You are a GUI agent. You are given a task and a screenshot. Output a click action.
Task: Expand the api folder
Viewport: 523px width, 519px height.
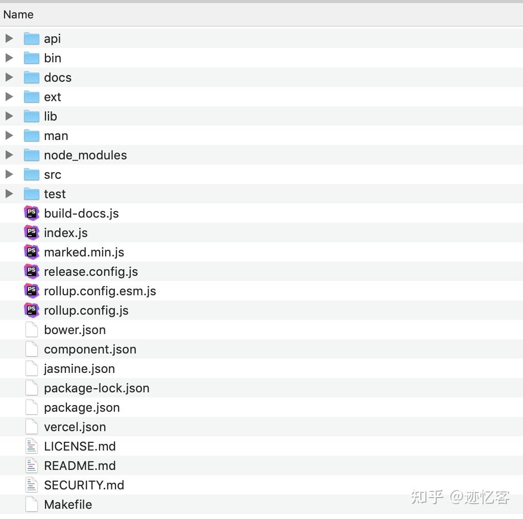pyautogui.click(x=9, y=38)
